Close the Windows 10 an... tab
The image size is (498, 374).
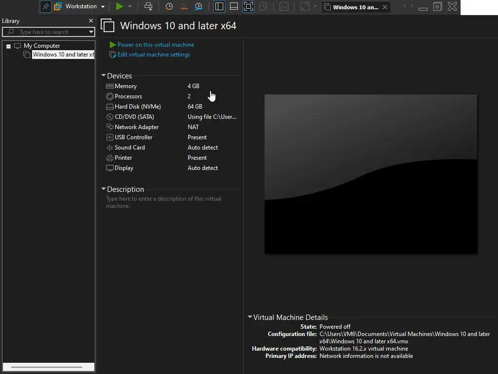pos(385,7)
